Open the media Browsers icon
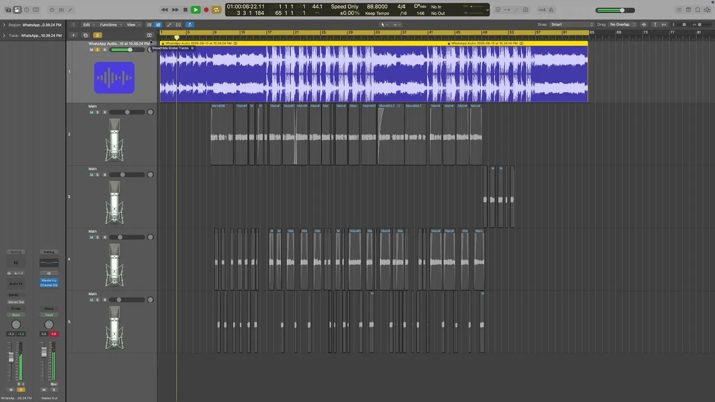715x402 pixels. pyautogui.click(x=707, y=9)
